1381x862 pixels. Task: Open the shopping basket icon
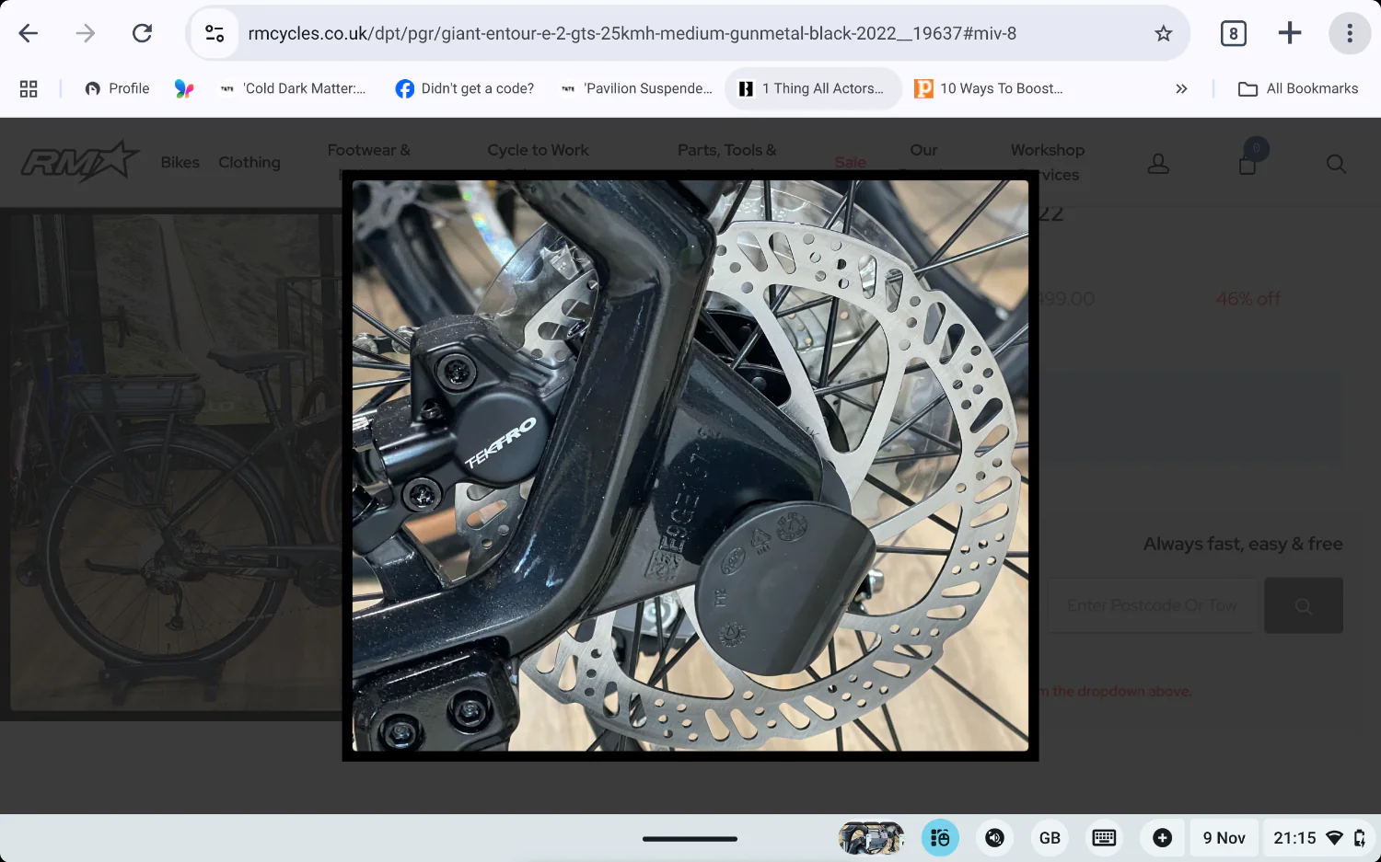(1248, 164)
